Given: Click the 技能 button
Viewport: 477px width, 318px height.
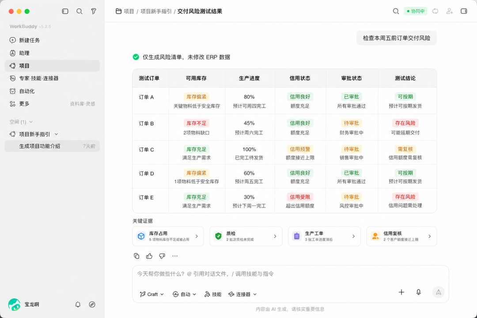Looking at the screenshot, I should (212, 294).
